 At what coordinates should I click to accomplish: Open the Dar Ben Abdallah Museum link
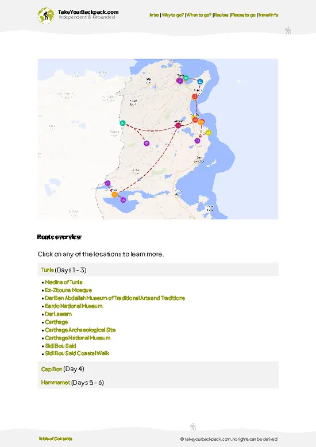[x=115, y=298]
